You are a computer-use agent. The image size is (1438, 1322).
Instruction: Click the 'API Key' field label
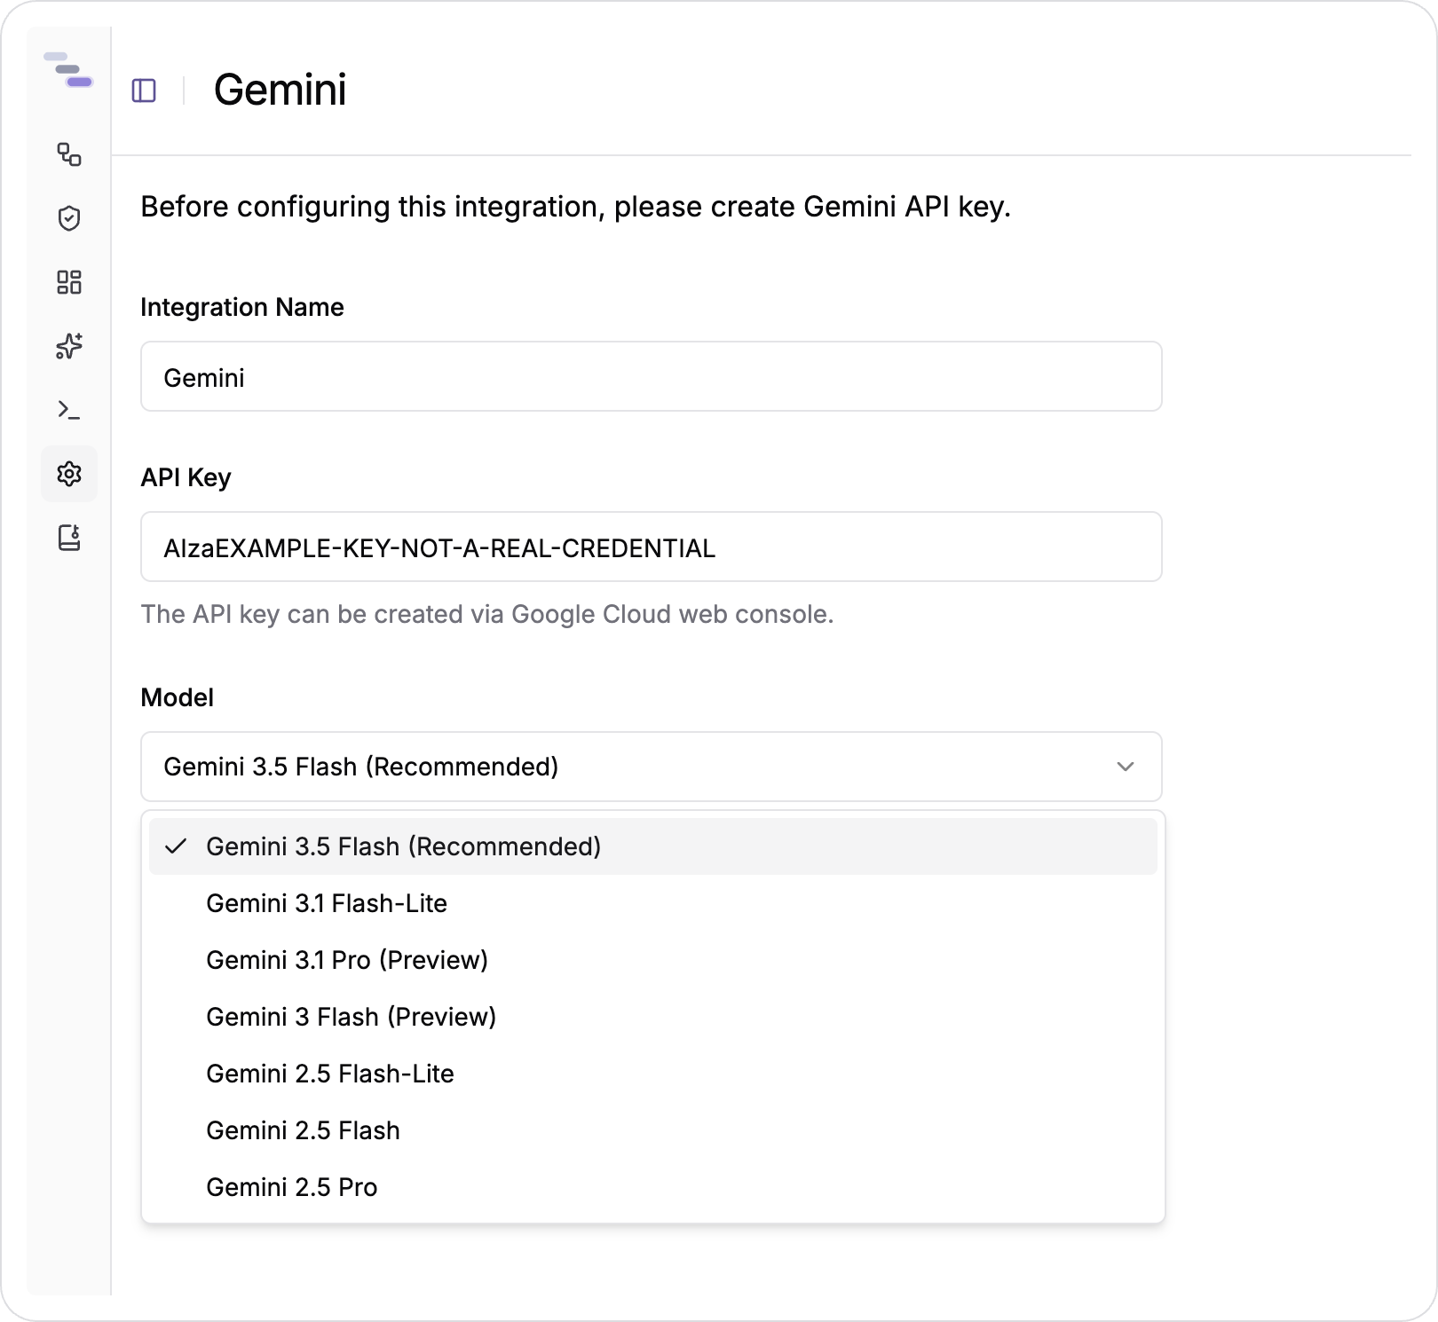click(186, 477)
